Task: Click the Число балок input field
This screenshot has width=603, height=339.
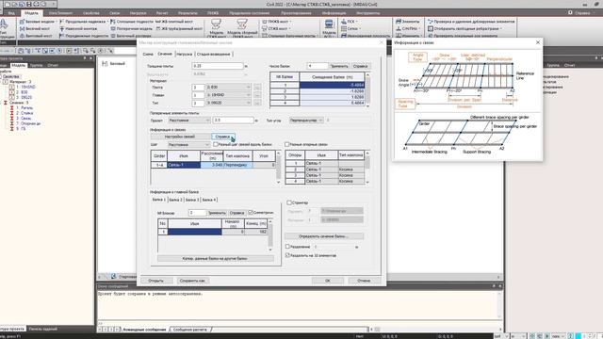Action: point(318,66)
